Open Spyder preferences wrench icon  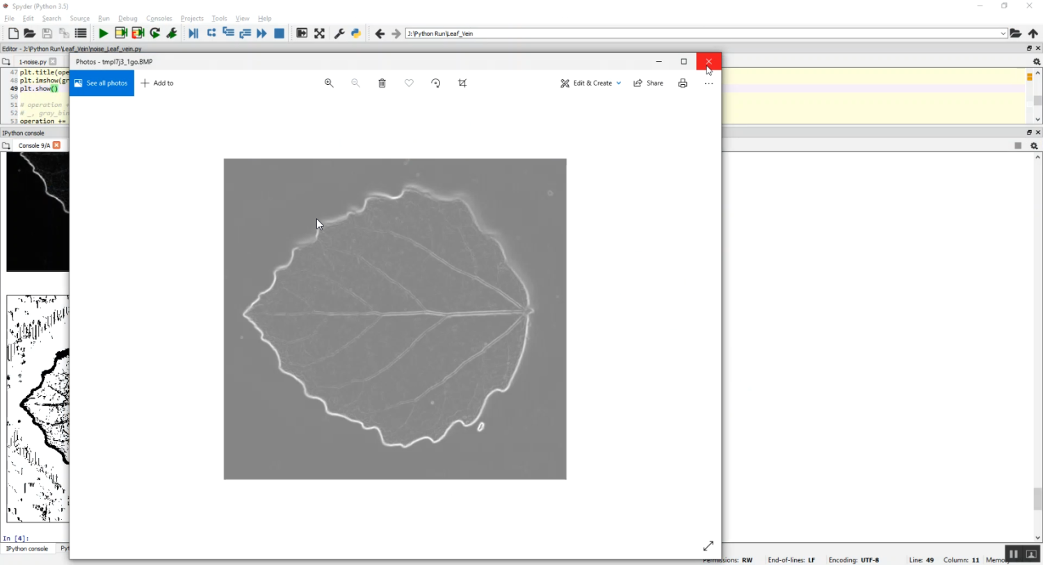pyautogui.click(x=339, y=33)
